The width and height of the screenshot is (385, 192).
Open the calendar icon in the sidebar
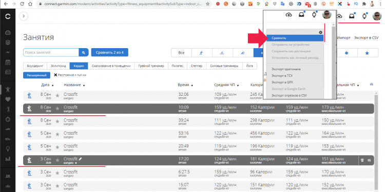click(x=8, y=62)
